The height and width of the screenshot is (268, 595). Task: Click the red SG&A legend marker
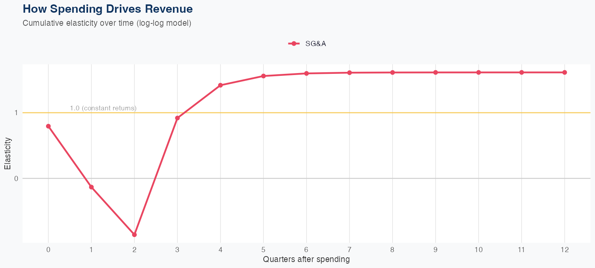pyautogui.click(x=294, y=44)
